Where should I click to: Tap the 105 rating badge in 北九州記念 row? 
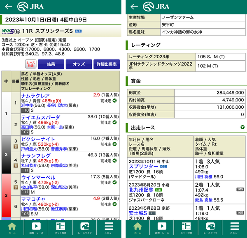pos(240,189)
